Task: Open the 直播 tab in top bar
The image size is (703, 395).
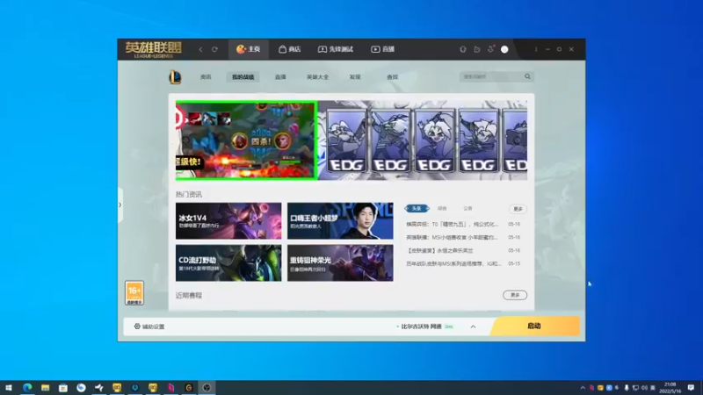Action: click(383, 49)
